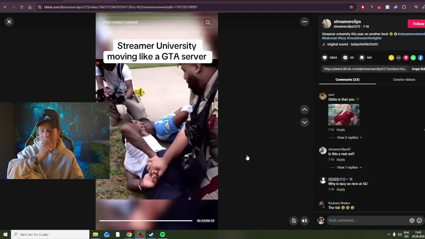Viewport: 425px width, 239px height.
Task: Open the Windows Start menu
Action: [5, 234]
